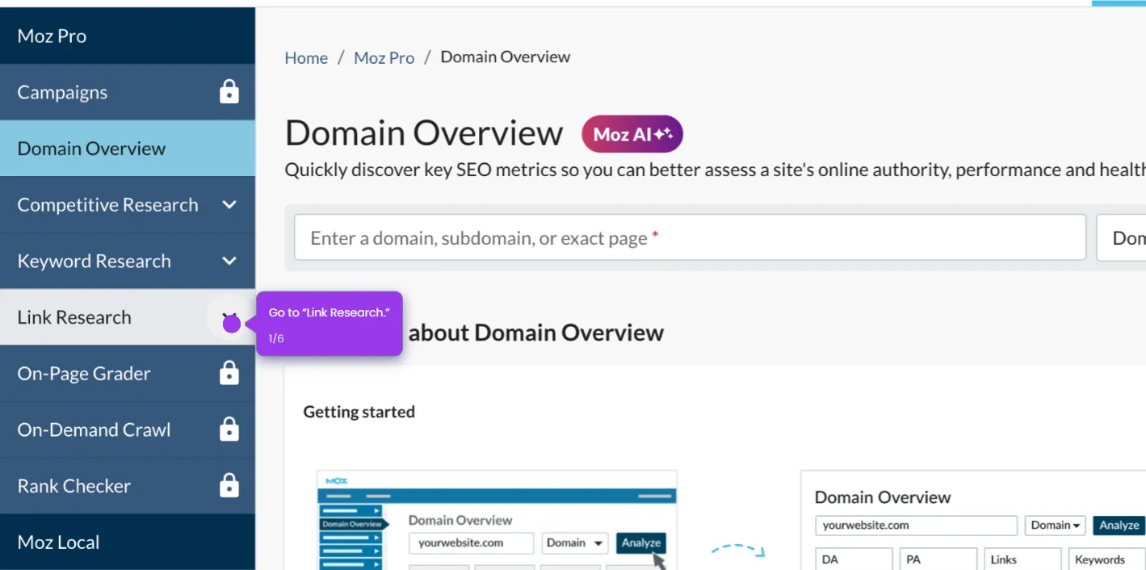Click the Rank Checker lock icon
This screenshot has width=1146, height=570.
click(229, 484)
